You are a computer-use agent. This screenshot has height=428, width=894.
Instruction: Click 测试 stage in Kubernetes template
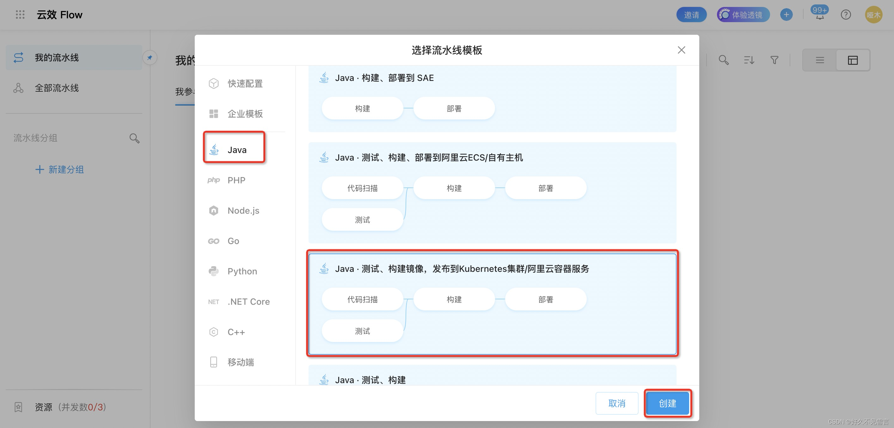[x=362, y=330]
